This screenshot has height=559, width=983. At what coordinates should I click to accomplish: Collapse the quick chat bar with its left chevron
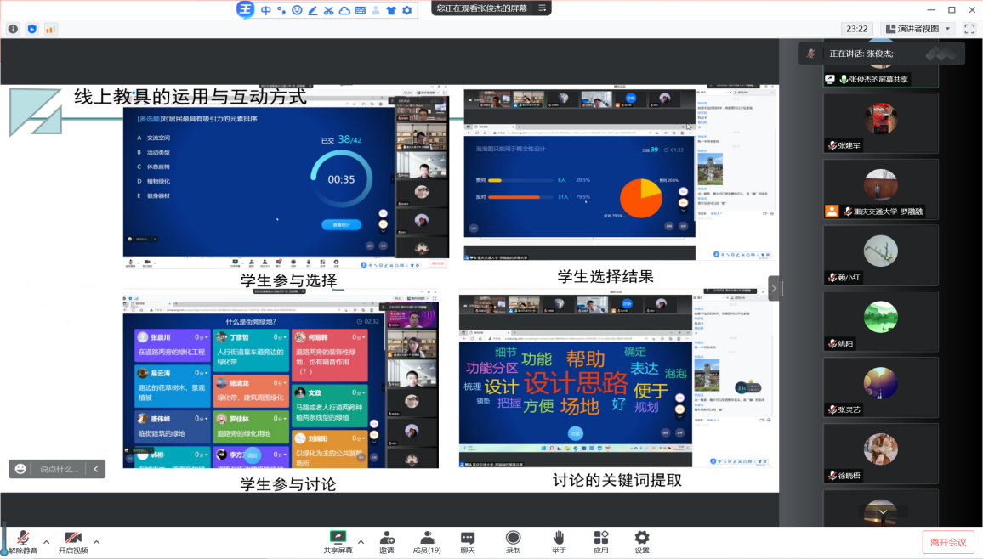[x=95, y=468]
